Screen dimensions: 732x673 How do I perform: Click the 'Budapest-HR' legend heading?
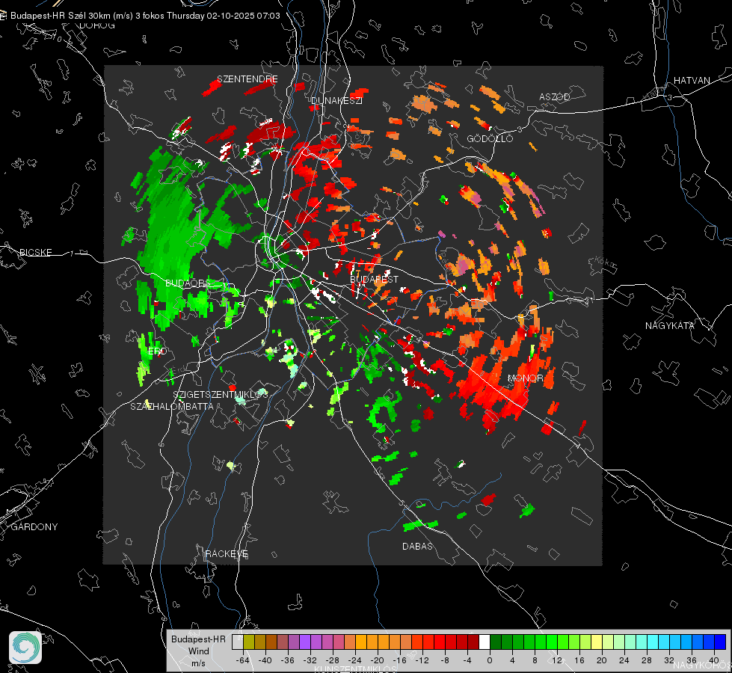click(198, 639)
